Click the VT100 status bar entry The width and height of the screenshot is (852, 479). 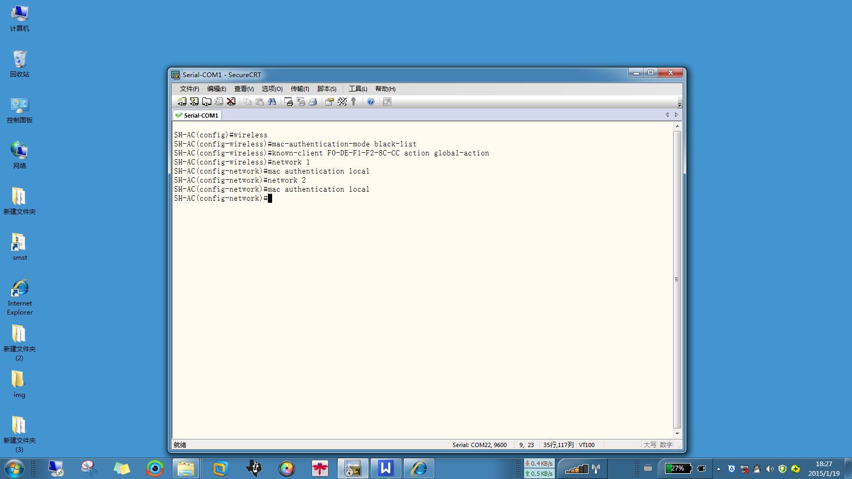(x=587, y=445)
